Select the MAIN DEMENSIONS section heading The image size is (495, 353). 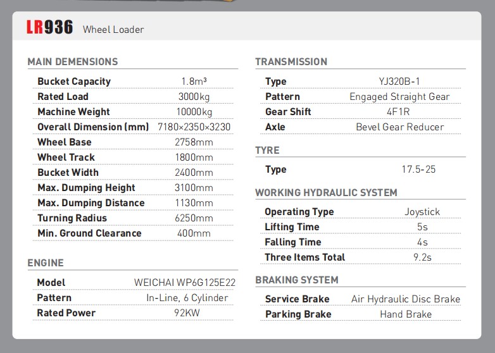click(73, 62)
